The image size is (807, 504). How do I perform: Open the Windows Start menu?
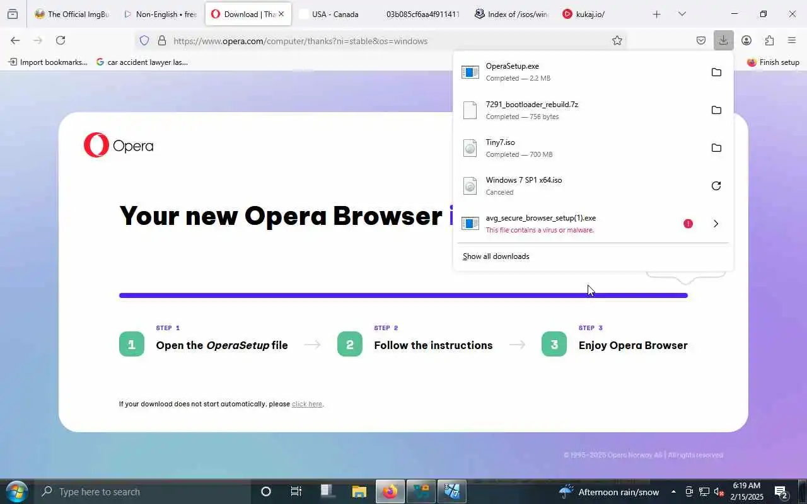[x=16, y=491]
